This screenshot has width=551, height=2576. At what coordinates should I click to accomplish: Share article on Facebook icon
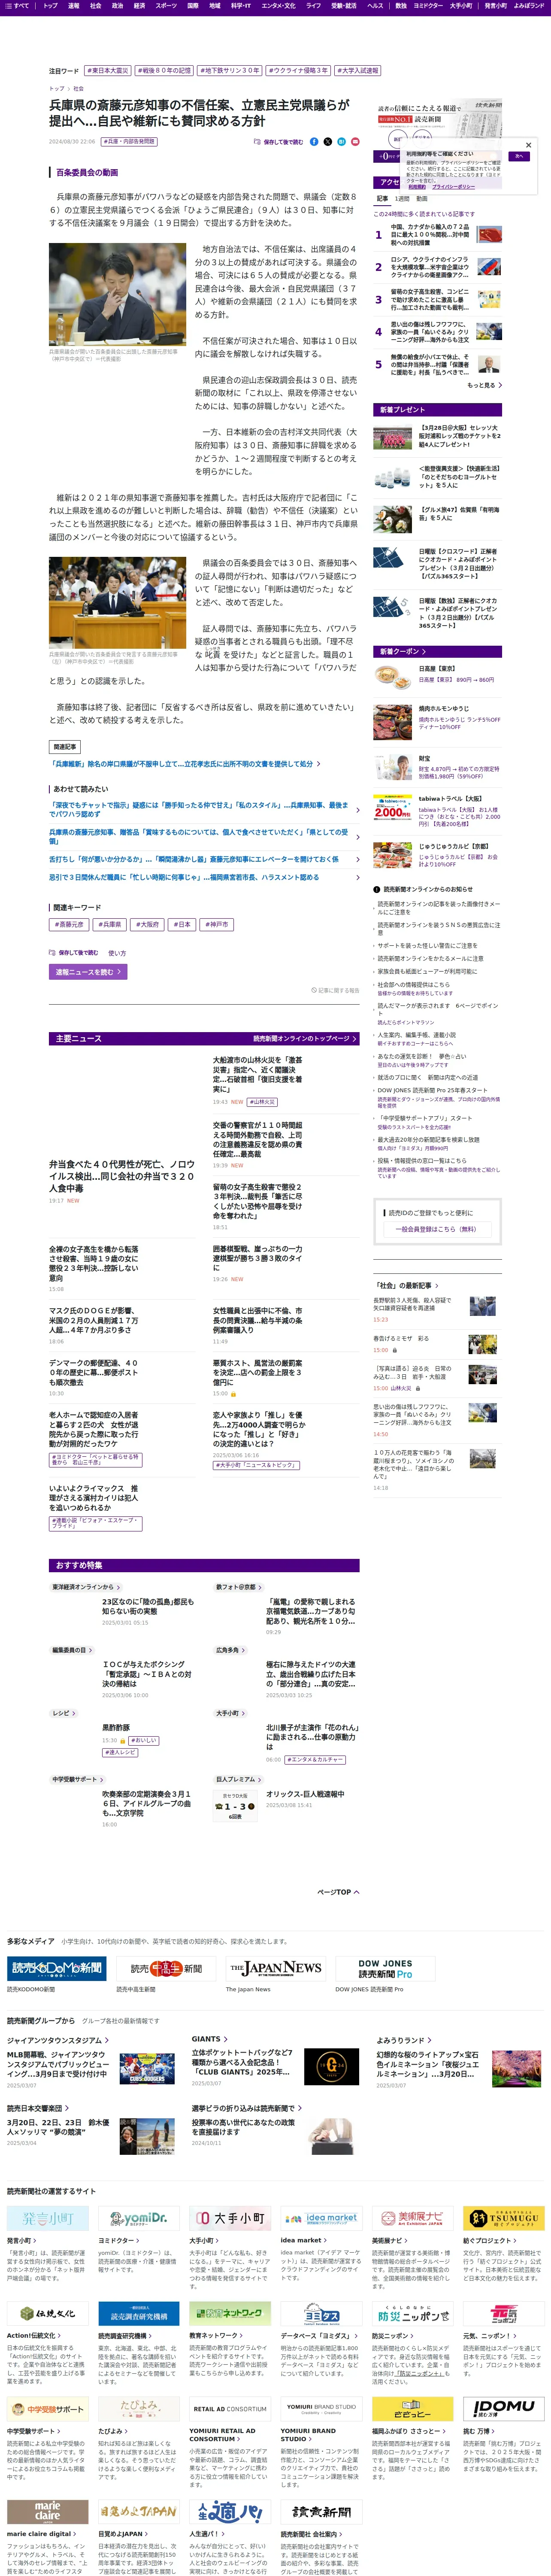(314, 142)
